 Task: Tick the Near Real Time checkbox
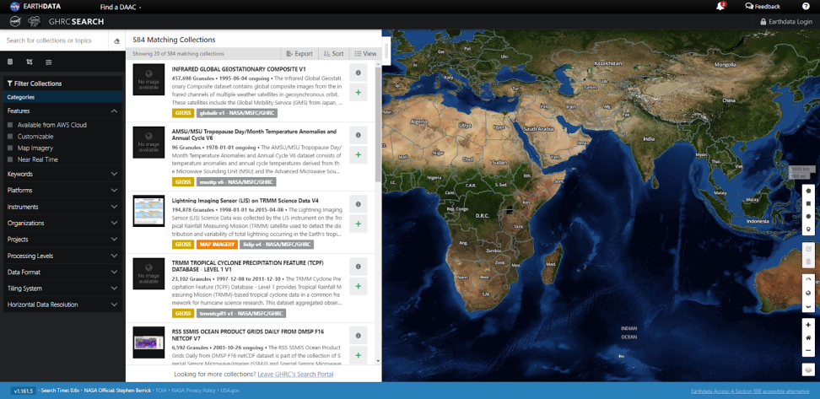click(x=10, y=159)
